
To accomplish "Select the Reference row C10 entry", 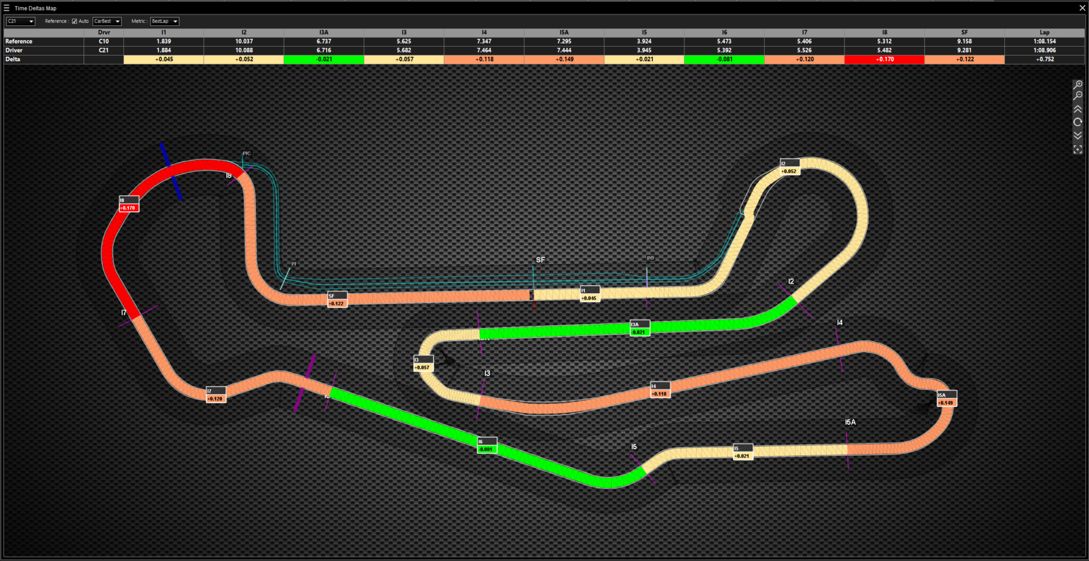I will point(103,41).
